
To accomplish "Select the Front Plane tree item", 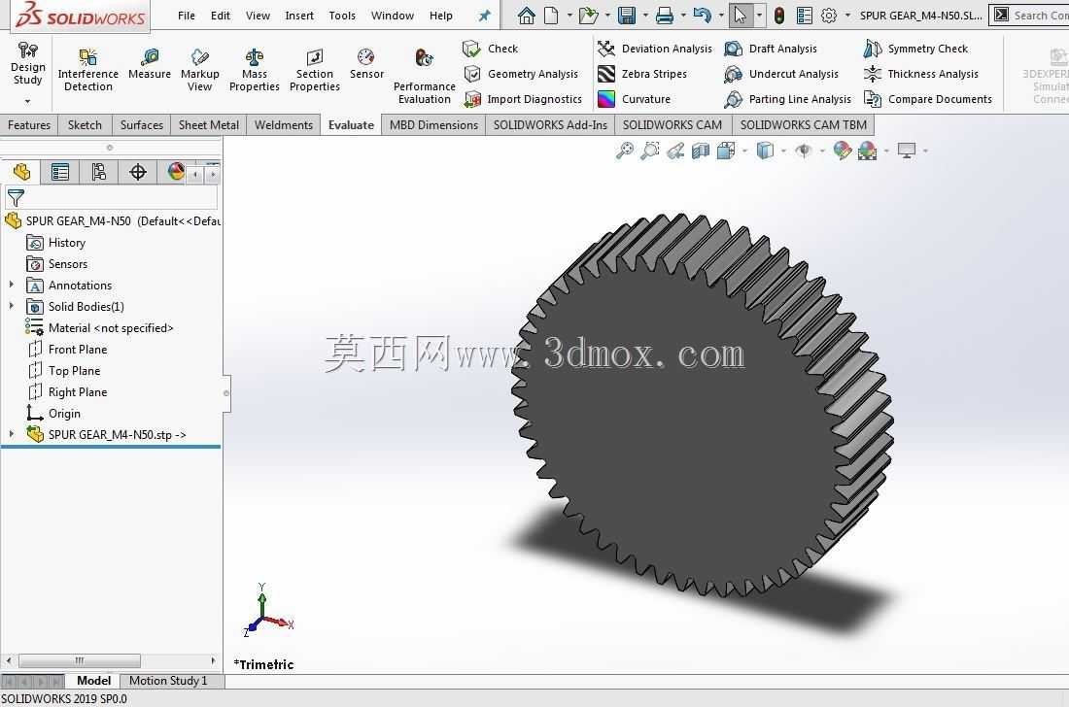I will point(67,350).
